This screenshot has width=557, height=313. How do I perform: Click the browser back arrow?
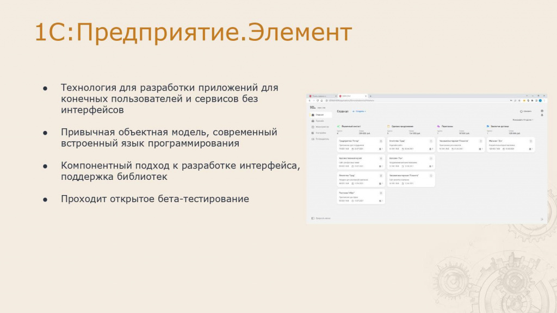pyautogui.click(x=310, y=101)
